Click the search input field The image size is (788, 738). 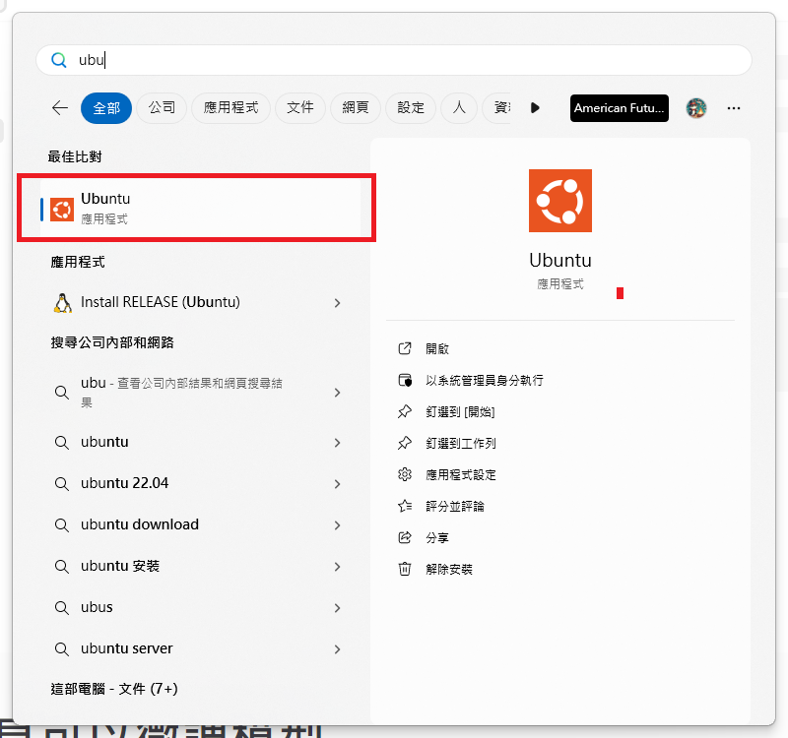(x=394, y=60)
